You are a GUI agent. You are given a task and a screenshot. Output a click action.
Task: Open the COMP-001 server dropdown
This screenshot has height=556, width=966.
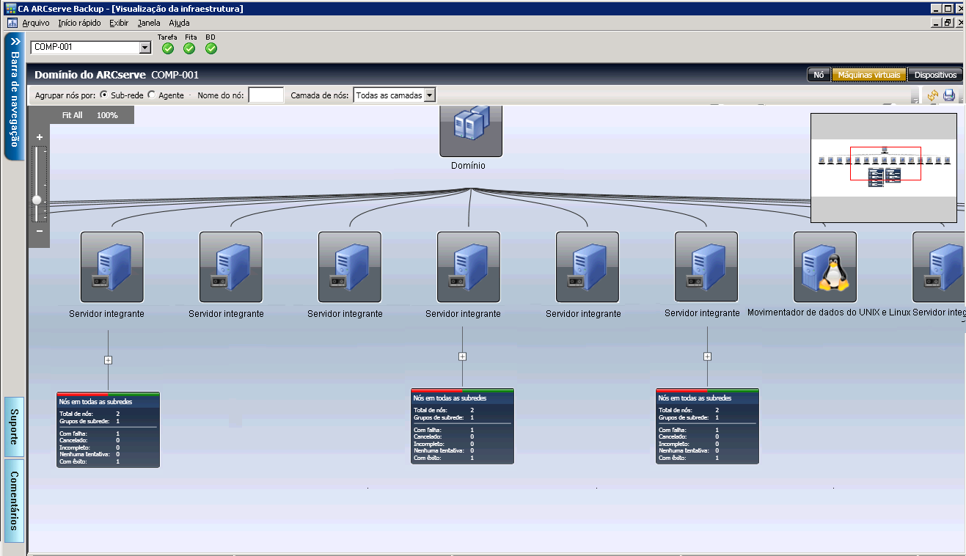point(144,48)
